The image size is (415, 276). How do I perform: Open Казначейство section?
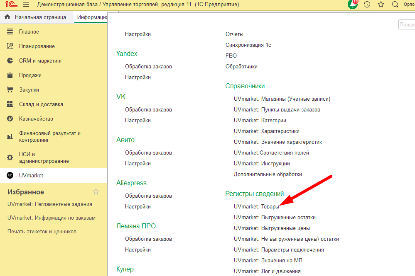(36, 119)
